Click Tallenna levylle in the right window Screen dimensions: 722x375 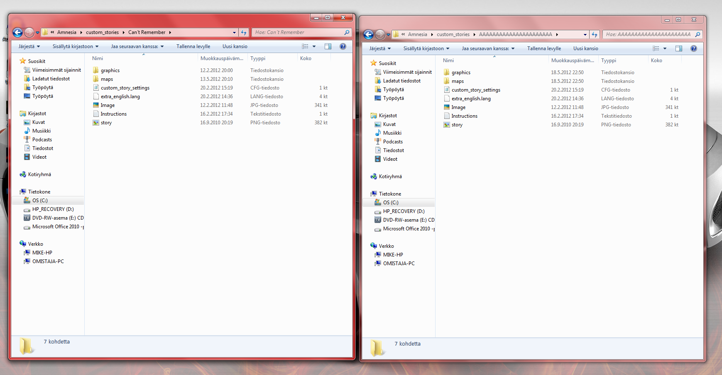pos(544,48)
